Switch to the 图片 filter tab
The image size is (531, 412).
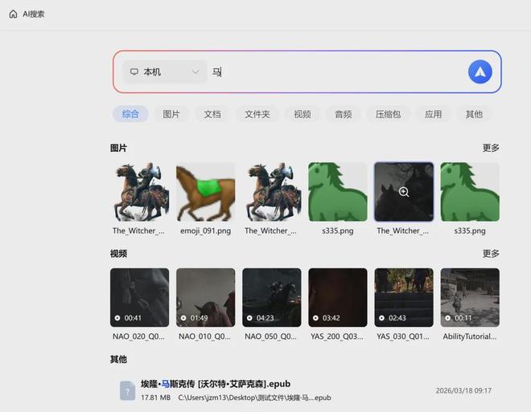pos(171,114)
